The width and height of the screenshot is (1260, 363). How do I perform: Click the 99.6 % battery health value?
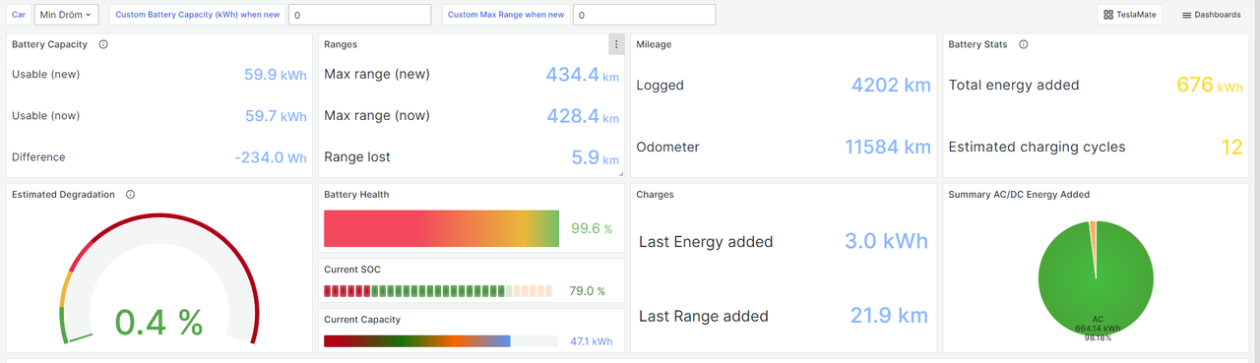(592, 229)
